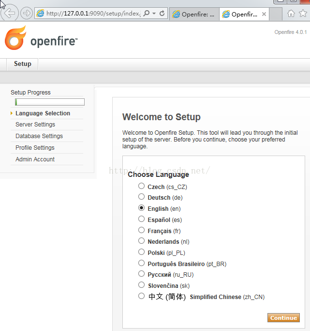Open browser home page via house icon
Image resolution: width=310 pixels, height=331 pixels.
(x=291, y=13)
